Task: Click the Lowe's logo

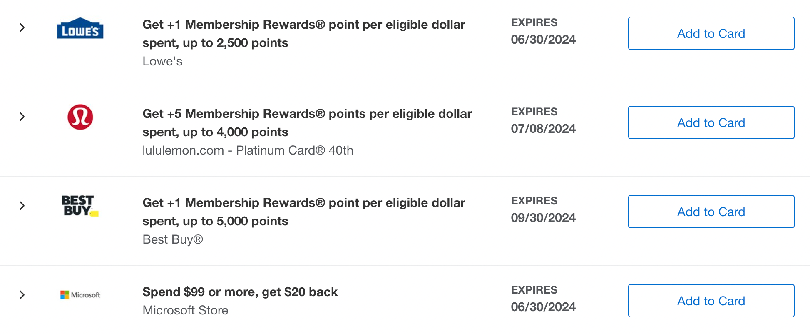Action: click(80, 28)
